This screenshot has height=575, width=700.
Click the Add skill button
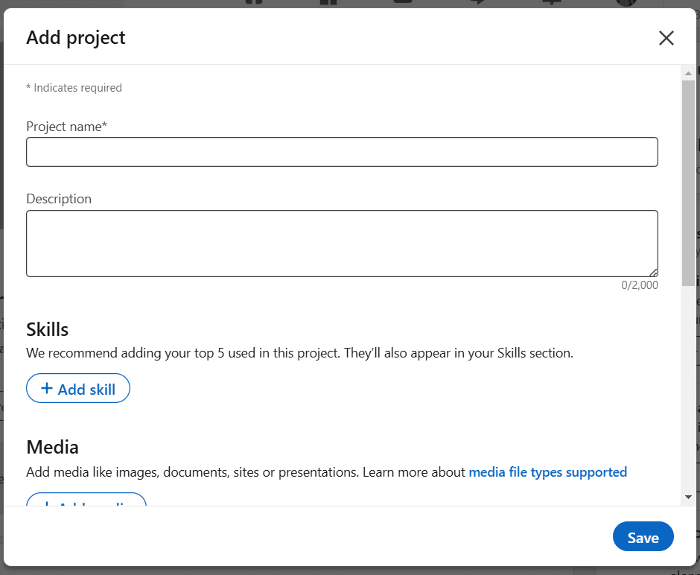coord(78,388)
